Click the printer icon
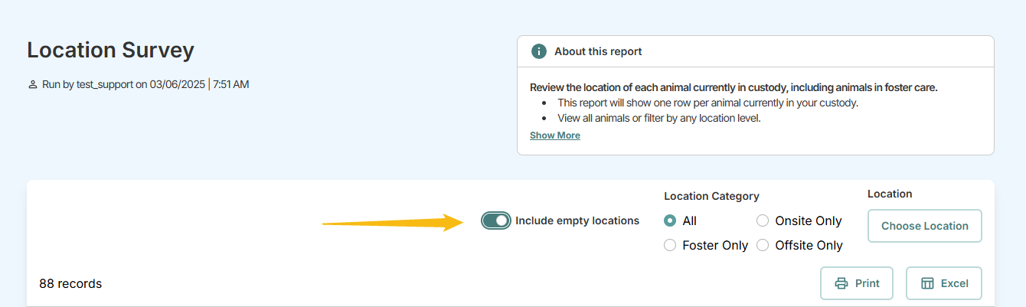The width and height of the screenshot is (1026, 307). coord(841,283)
